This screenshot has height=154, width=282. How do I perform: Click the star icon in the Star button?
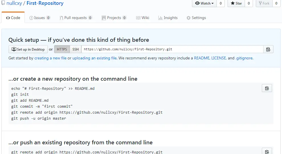[x=233, y=3]
